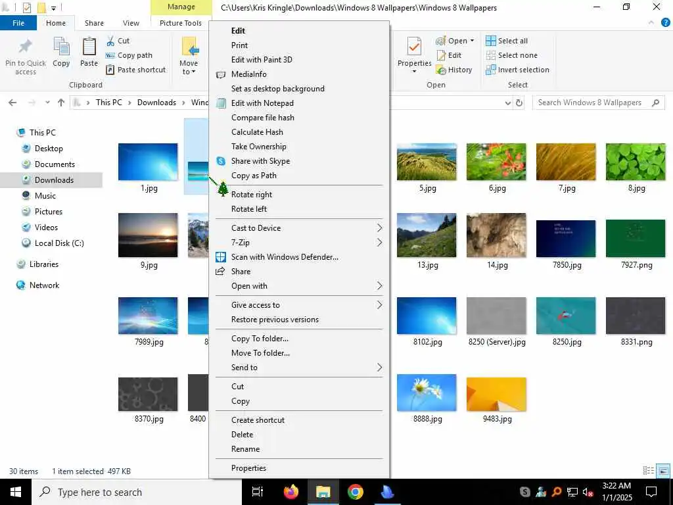Open Libraries in navigation pane
This screenshot has height=505, width=673.
tap(44, 264)
